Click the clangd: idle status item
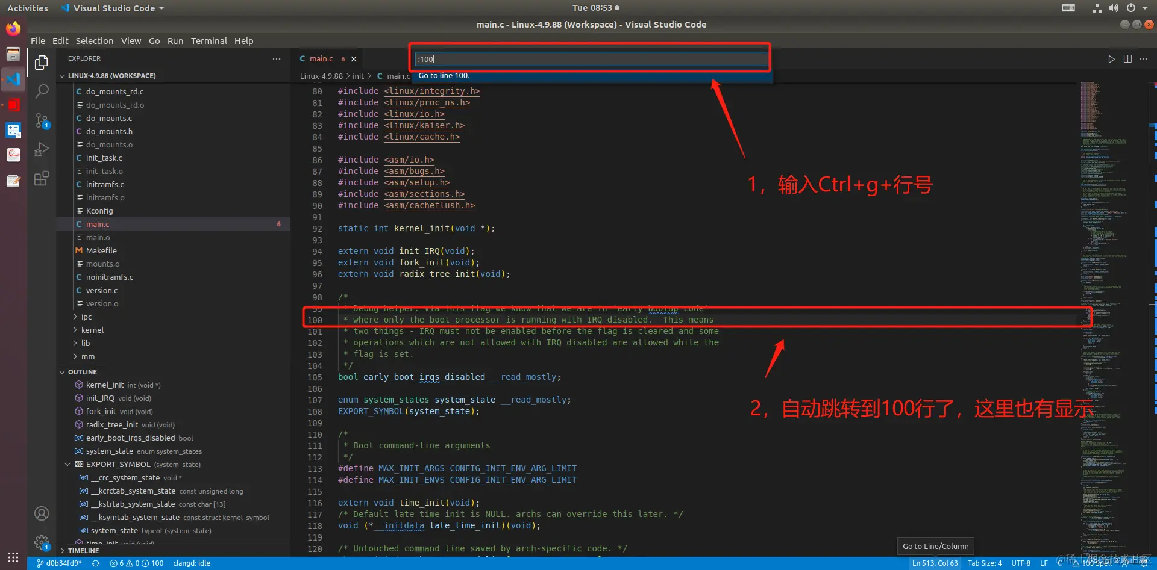Viewport: 1157px width, 570px height. click(x=192, y=563)
